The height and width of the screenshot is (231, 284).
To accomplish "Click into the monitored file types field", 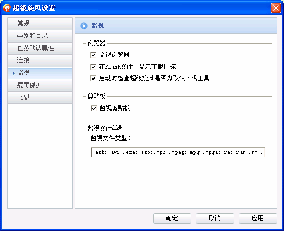I will point(178,152).
